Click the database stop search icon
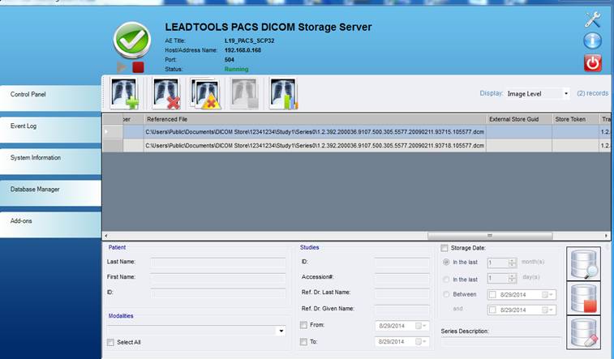This screenshot has height=359, width=614. click(x=583, y=298)
